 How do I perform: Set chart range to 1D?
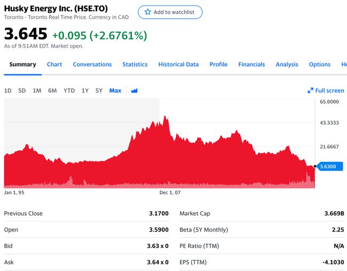point(8,90)
